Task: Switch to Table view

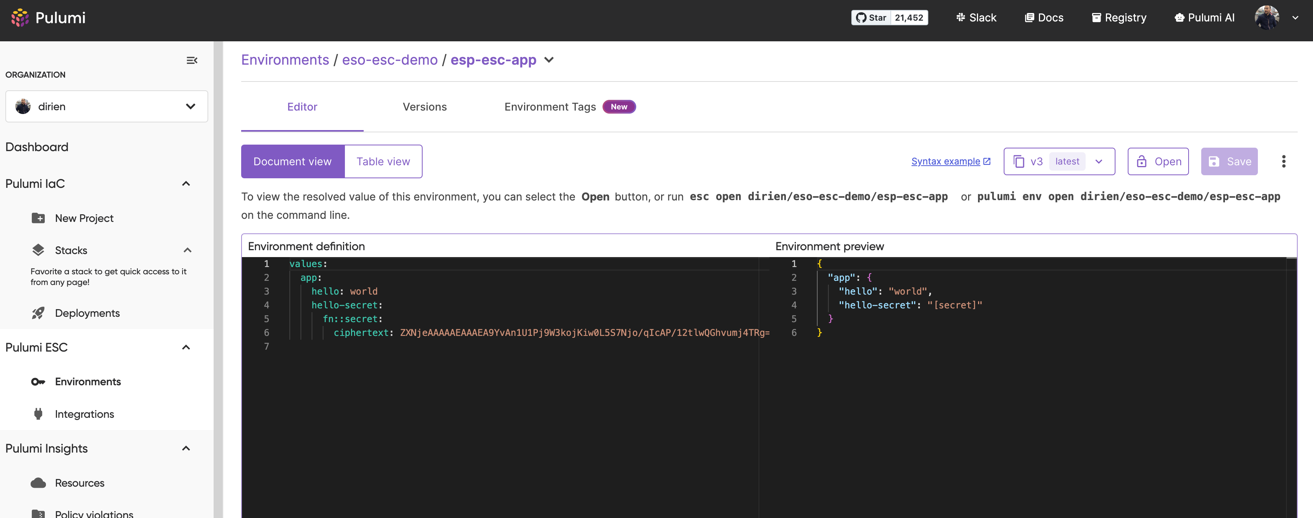Action: [x=383, y=161]
